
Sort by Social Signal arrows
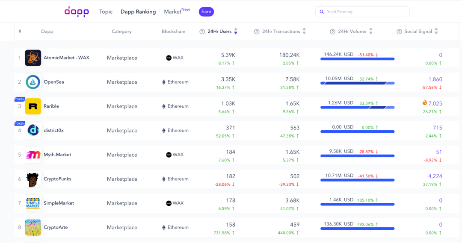click(436, 31)
